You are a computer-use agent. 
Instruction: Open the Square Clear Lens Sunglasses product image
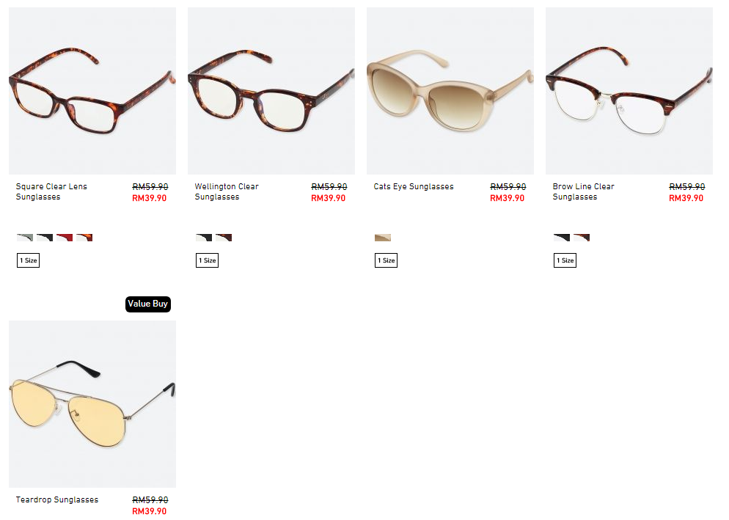[x=92, y=91]
